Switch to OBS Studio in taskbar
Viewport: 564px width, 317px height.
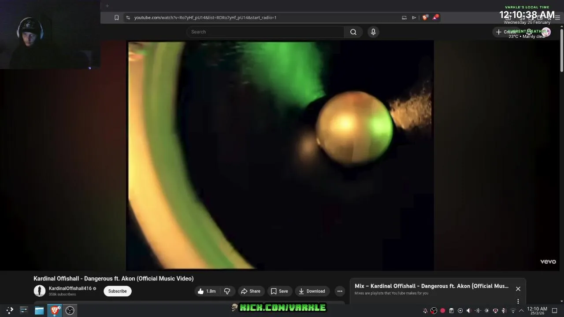tap(70, 310)
